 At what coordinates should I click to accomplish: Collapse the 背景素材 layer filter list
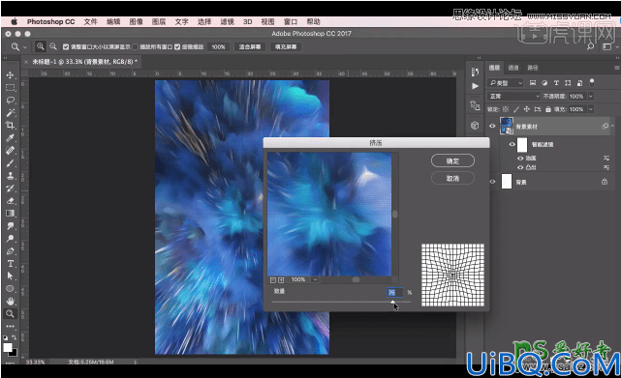pyautogui.click(x=612, y=126)
